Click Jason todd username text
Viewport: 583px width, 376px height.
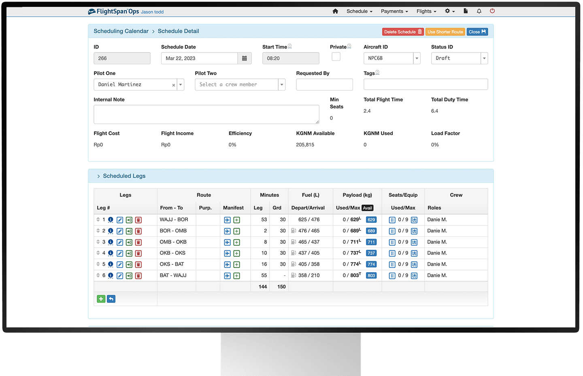[152, 12]
